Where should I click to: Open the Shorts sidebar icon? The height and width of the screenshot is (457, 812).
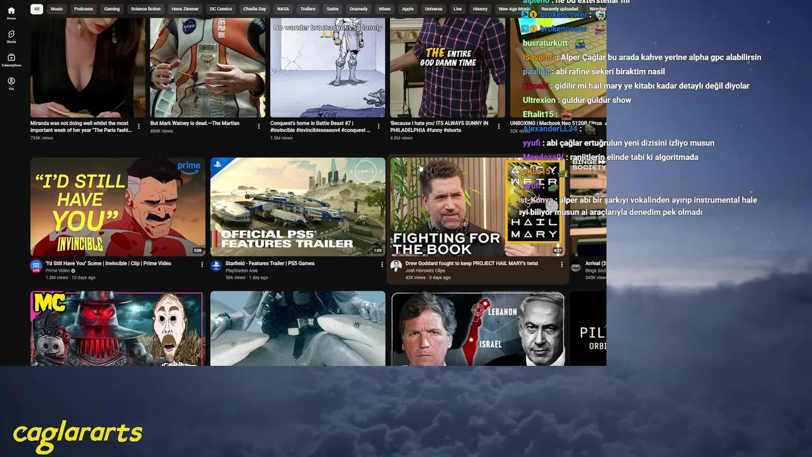point(11,36)
